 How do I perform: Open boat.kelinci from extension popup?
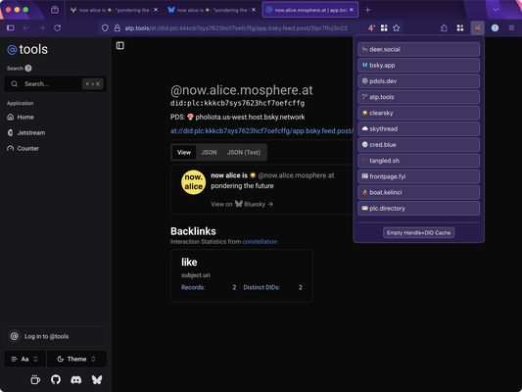click(x=418, y=192)
